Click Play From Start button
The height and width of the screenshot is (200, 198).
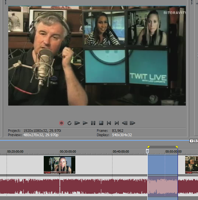77,123
